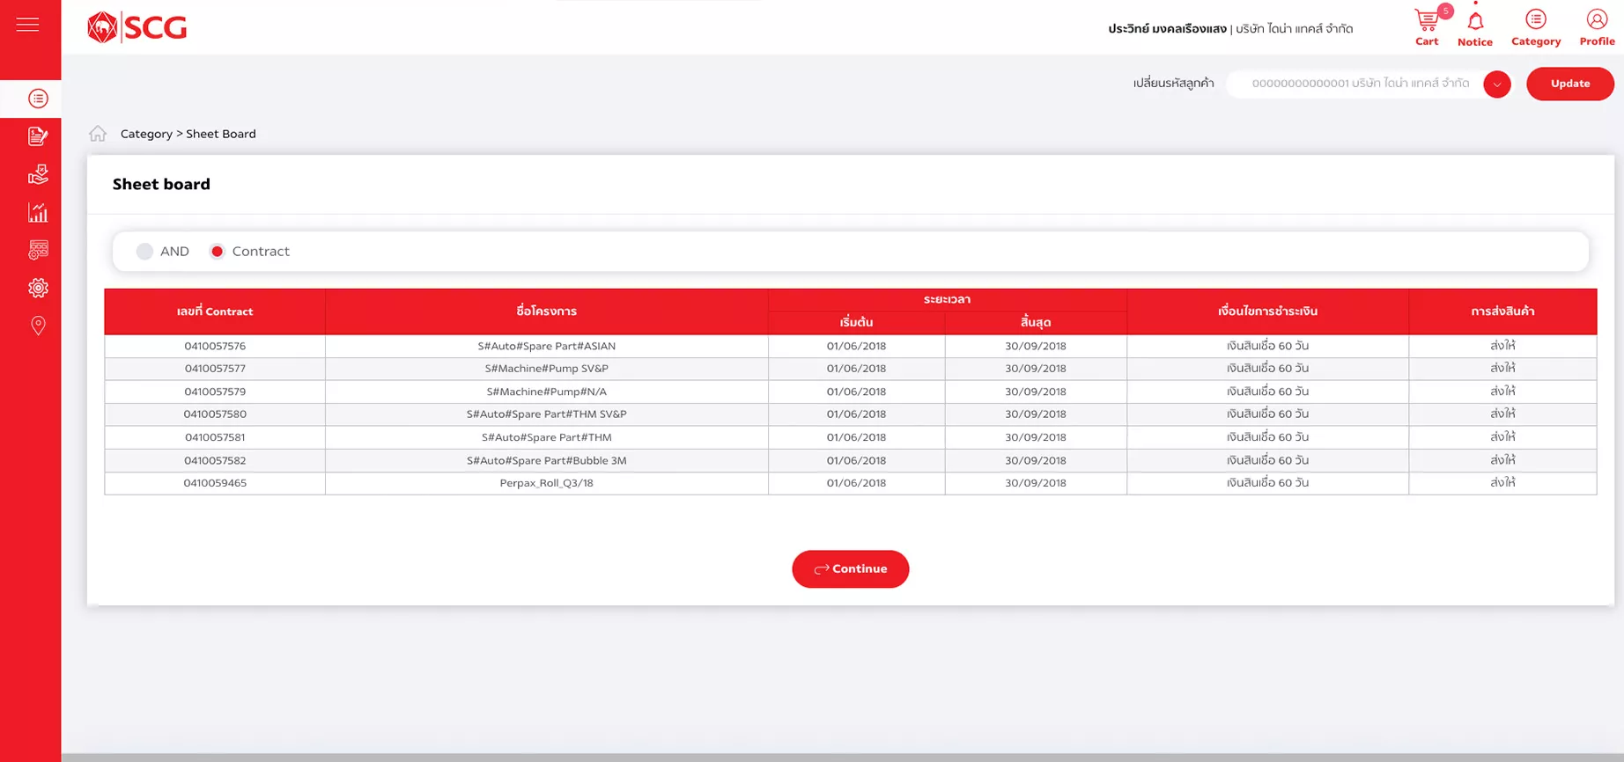
Task: Open the pallet stock sidebar icon
Action: pyautogui.click(x=38, y=250)
